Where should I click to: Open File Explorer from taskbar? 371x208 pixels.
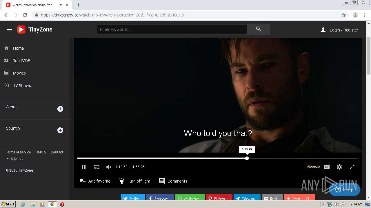(x=33, y=204)
